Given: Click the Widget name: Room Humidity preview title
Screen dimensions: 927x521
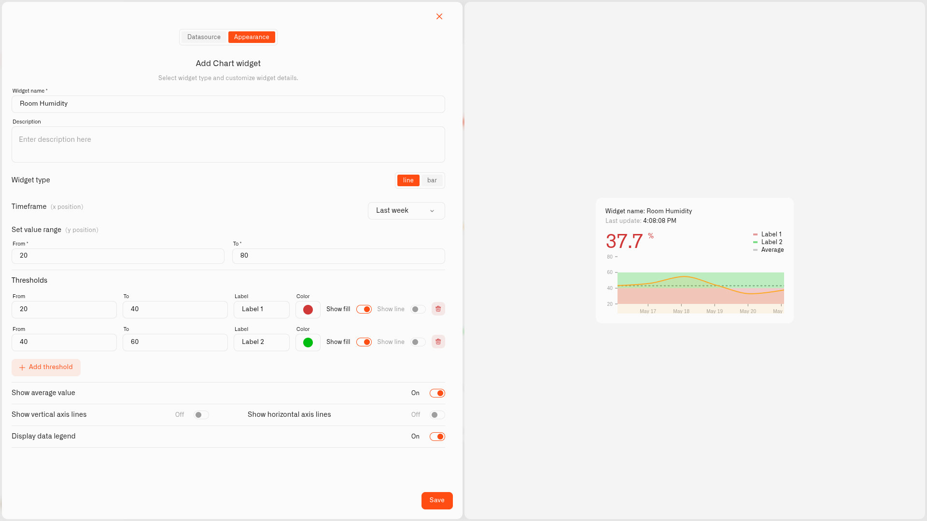Looking at the screenshot, I should (x=648, y=211).
